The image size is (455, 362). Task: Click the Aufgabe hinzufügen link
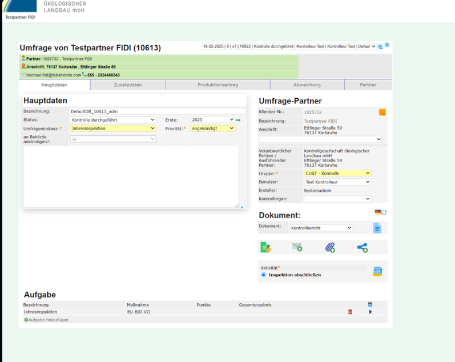click(x=48, y=320)
